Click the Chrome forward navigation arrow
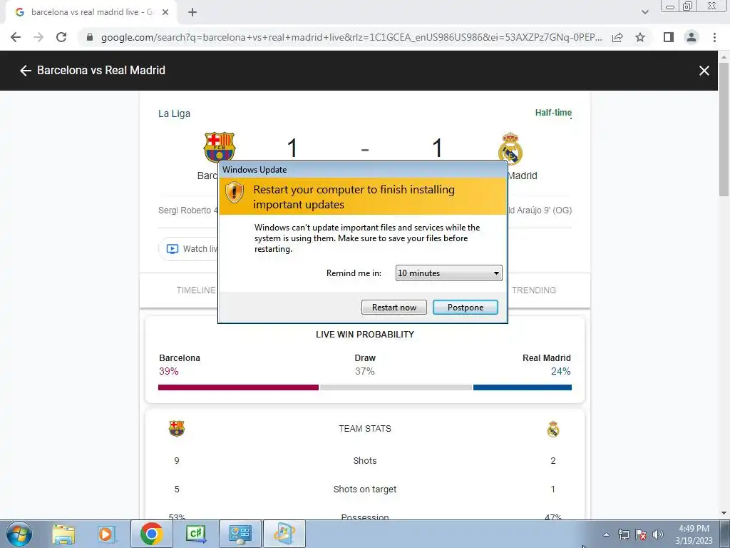Viewport: 730px width, 548px height. 38,37
